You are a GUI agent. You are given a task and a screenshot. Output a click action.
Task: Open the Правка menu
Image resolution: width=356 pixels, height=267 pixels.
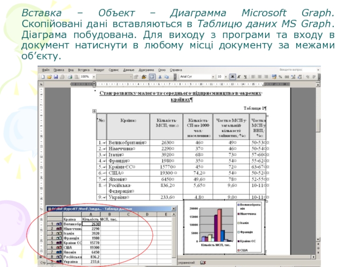pos(59,70)
